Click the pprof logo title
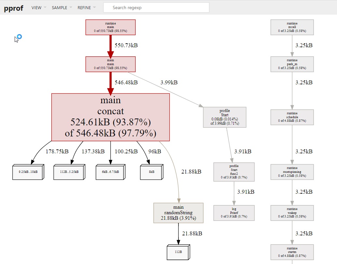Image resolution: width=337 pixels, height=264 pixels. click(x=14, y=8)
